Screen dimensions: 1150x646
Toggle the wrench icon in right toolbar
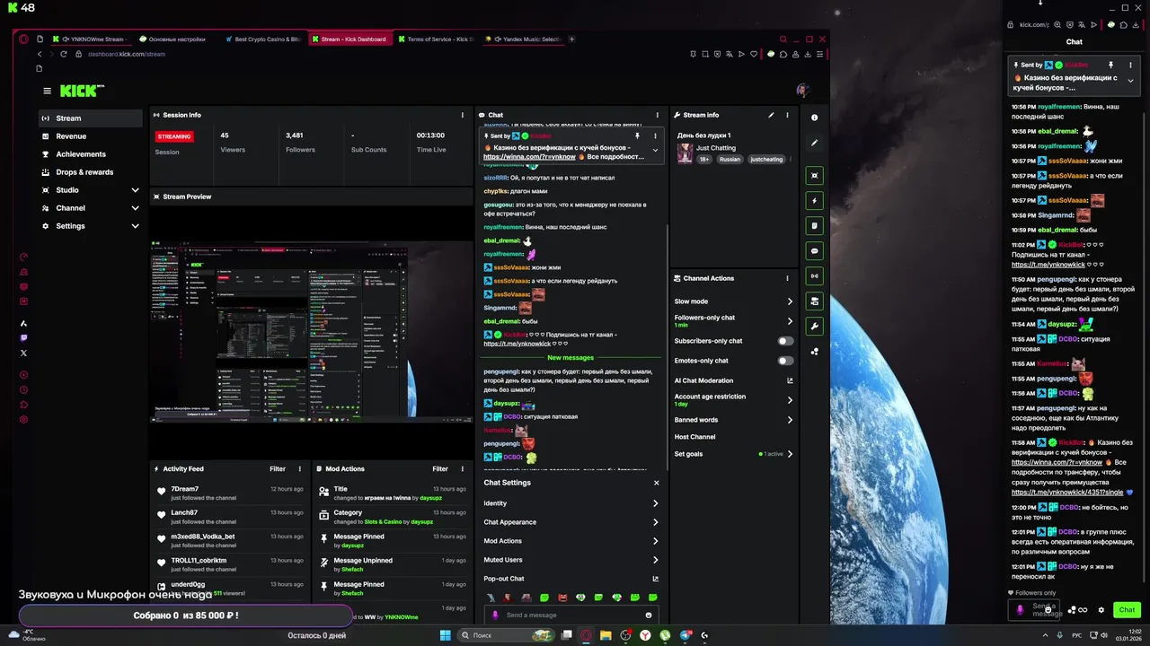tap(814, 327)
